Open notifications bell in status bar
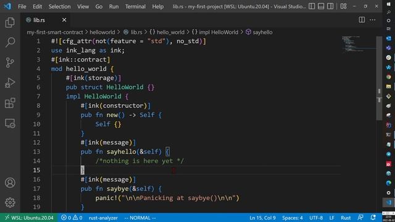Image resolution: width=395 pixels, height=222 pixels. 373,218
